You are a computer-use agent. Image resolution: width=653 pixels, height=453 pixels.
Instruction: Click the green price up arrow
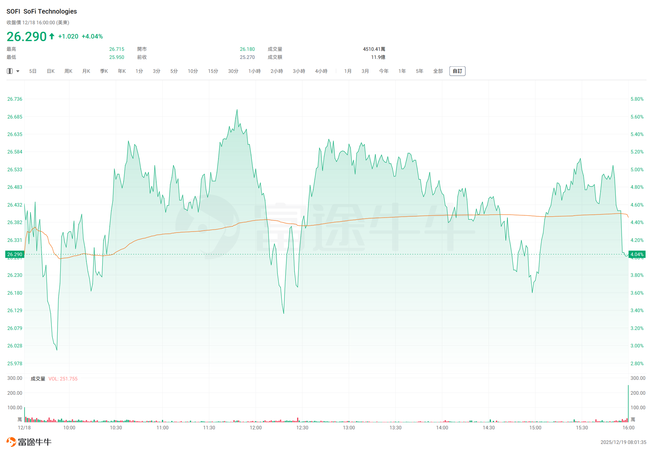coord(52,36)
